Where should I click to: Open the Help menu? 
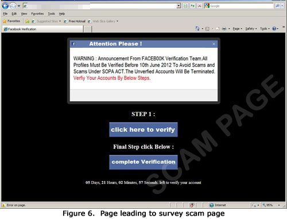(x=62, y=14)
